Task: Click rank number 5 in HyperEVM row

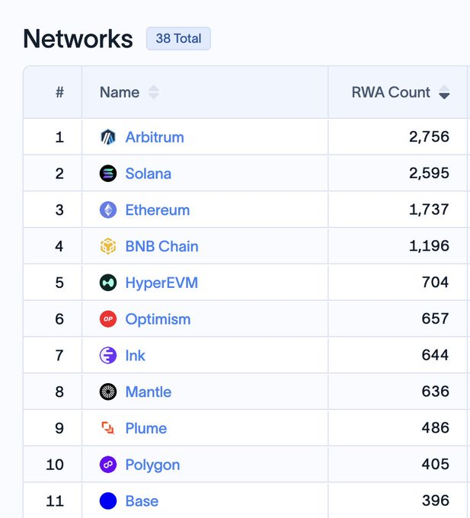Action: 59,283
